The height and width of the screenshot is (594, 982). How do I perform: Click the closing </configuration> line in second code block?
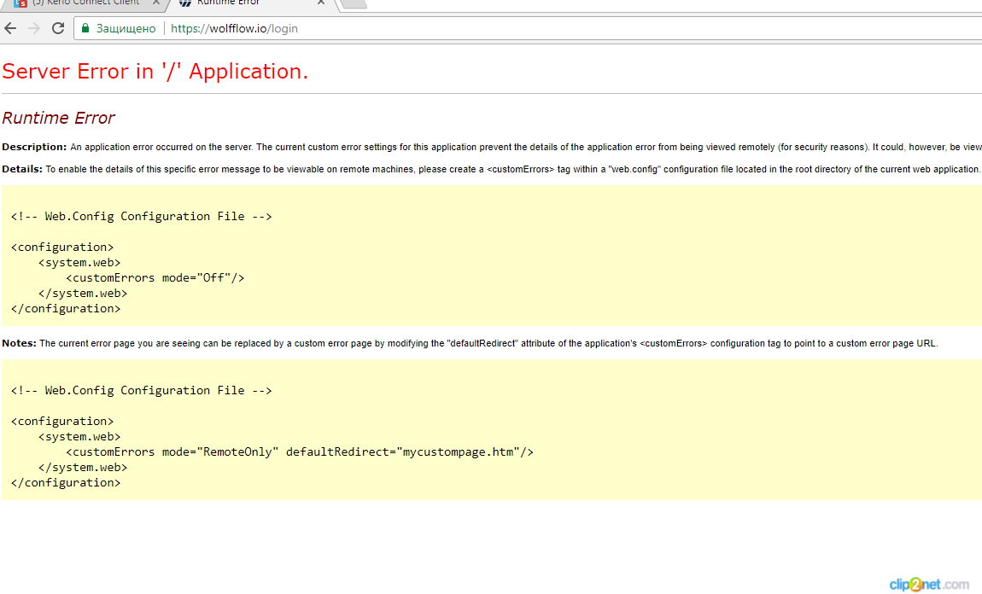pos(66,483)
